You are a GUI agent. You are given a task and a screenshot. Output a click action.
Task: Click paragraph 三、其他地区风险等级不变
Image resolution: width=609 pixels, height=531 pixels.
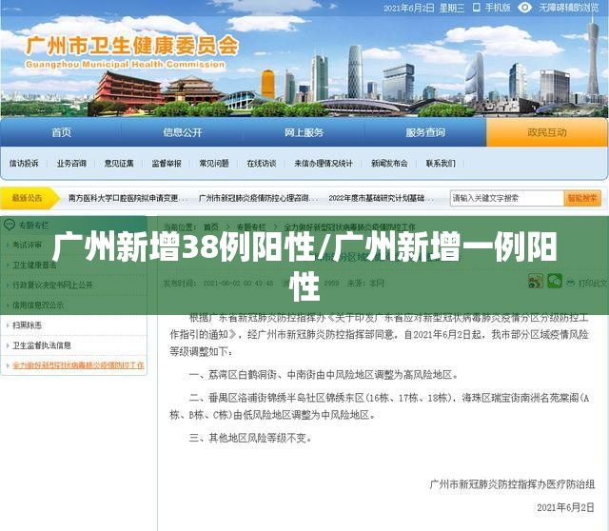pos(250,438)
